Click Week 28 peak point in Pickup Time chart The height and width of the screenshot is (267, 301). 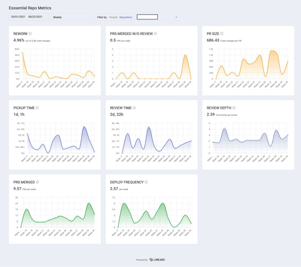84,127
